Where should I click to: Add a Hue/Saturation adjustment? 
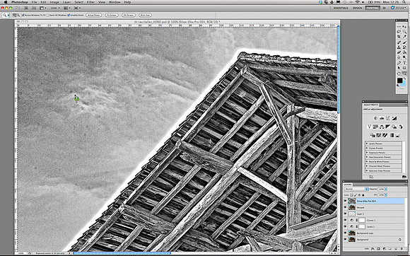click(375, 127)
